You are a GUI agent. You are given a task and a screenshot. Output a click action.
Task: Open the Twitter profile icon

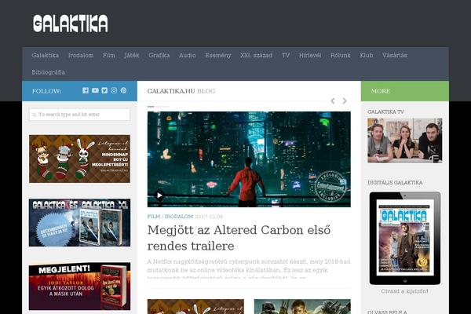click(104, 90)
